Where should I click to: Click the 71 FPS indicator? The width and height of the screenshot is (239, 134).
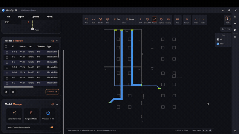pos(226,29)
